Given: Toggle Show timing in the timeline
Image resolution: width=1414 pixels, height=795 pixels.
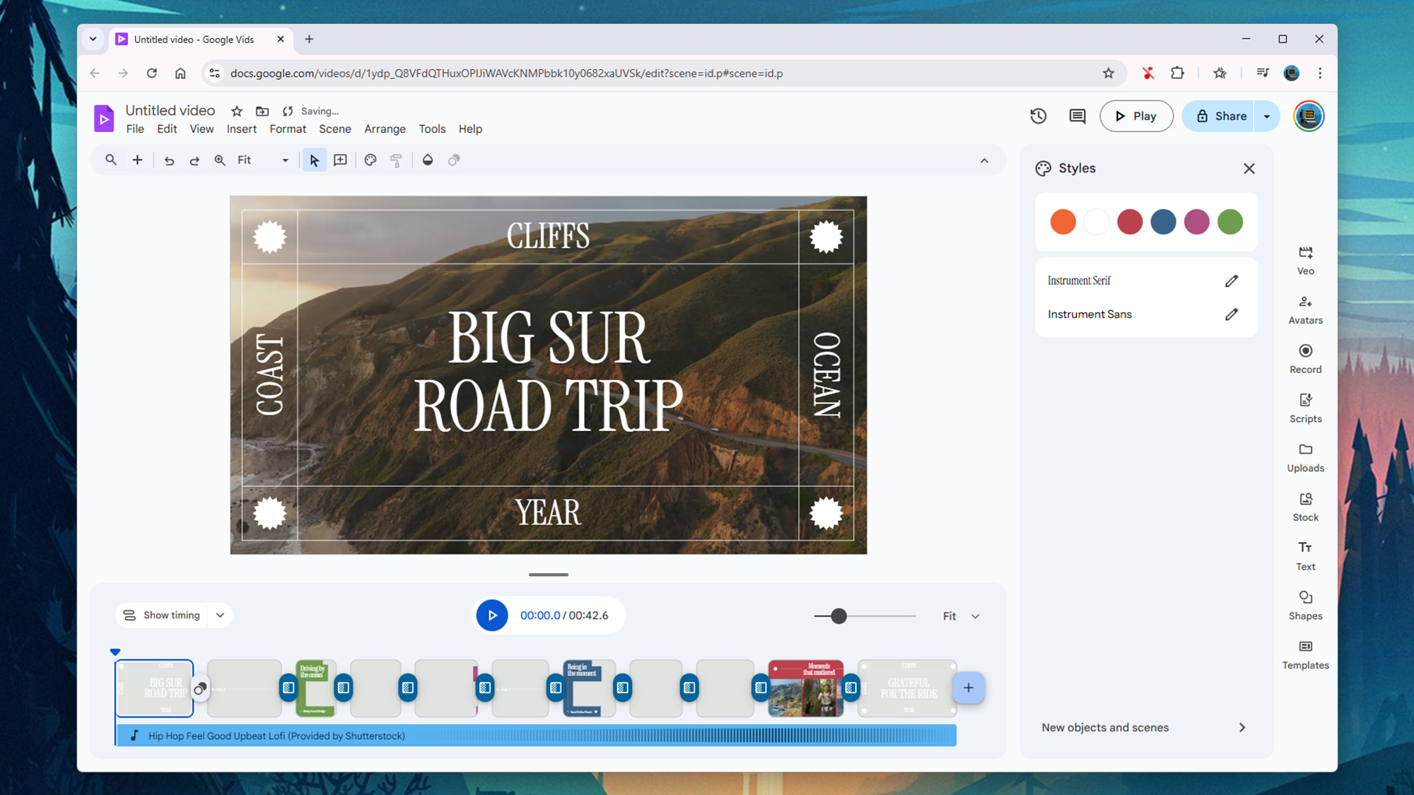Looking at the screenshot, I should pos(163,615).
